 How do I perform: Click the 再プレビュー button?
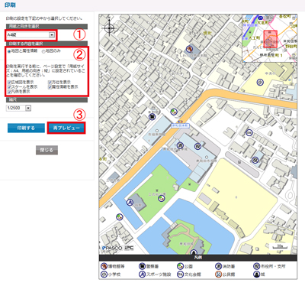tap(66, 128)
